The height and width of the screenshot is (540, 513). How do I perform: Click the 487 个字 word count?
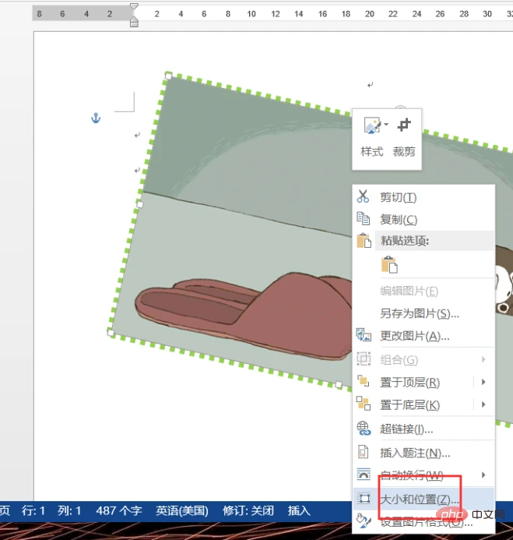pos(118,510)
